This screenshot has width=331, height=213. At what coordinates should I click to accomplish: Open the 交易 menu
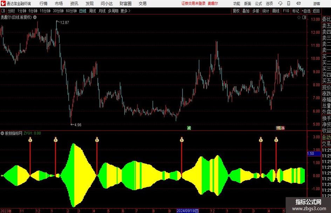[143, 3]
